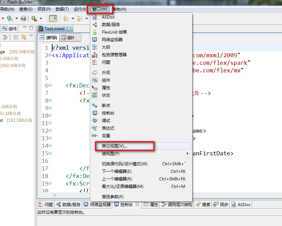Select 包资源管理器 menu entry

[141, 55]
